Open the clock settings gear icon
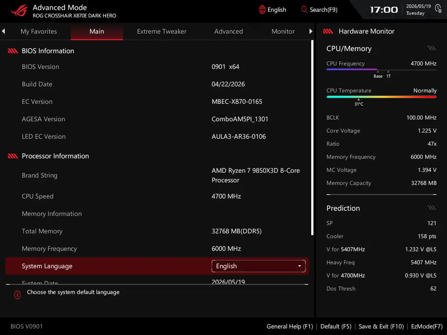447x335 pixels. coord(438,9)
